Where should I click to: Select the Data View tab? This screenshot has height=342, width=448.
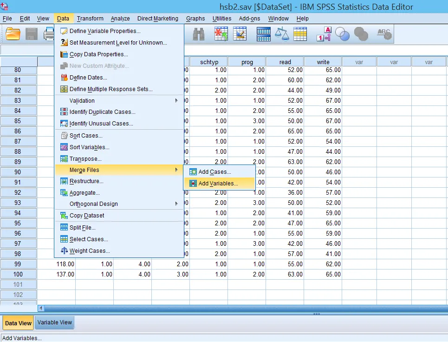point(18,322)
